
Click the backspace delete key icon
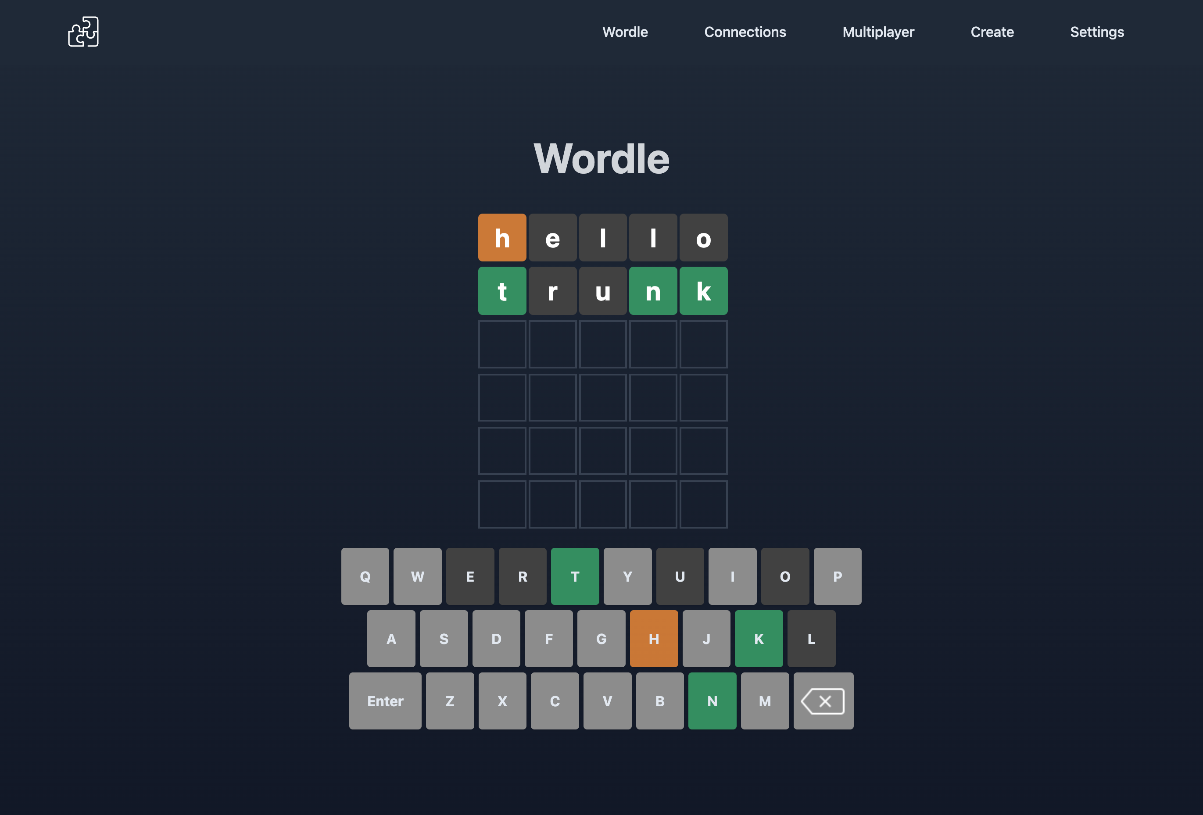pyautogui.click(x=823, y=701)
